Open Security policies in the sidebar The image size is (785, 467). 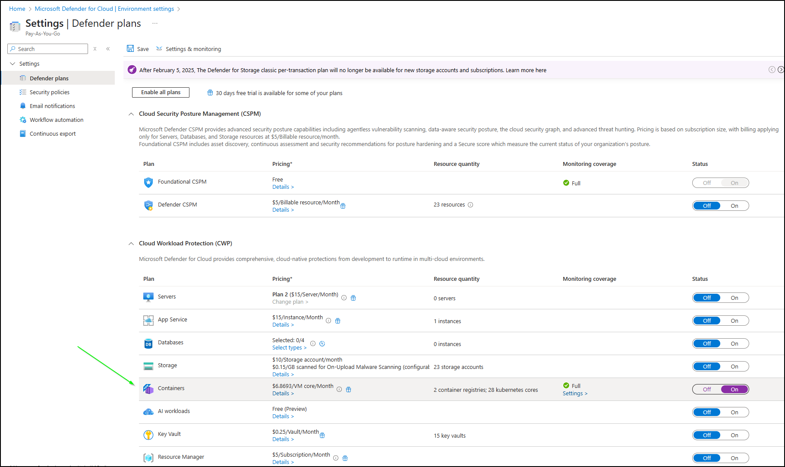(49, 92)
